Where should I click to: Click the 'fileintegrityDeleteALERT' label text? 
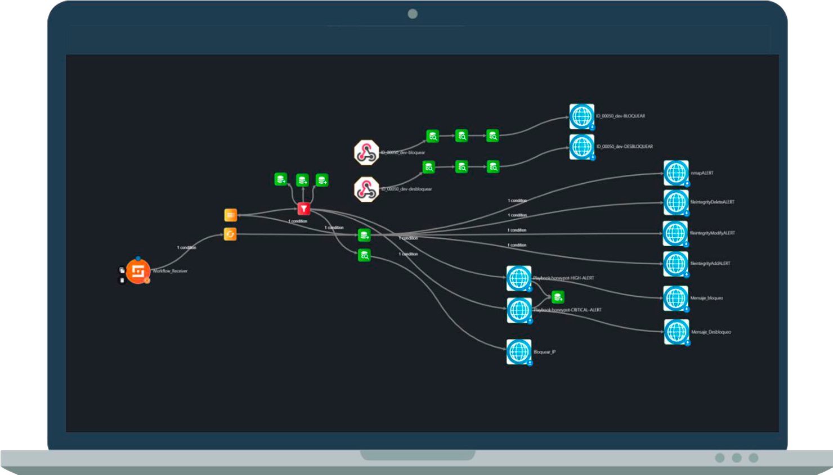tap(712, 202)
